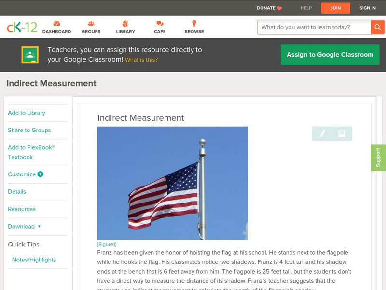Open the Library icon in navigation

pyautogui.click(x=125, y=24)
